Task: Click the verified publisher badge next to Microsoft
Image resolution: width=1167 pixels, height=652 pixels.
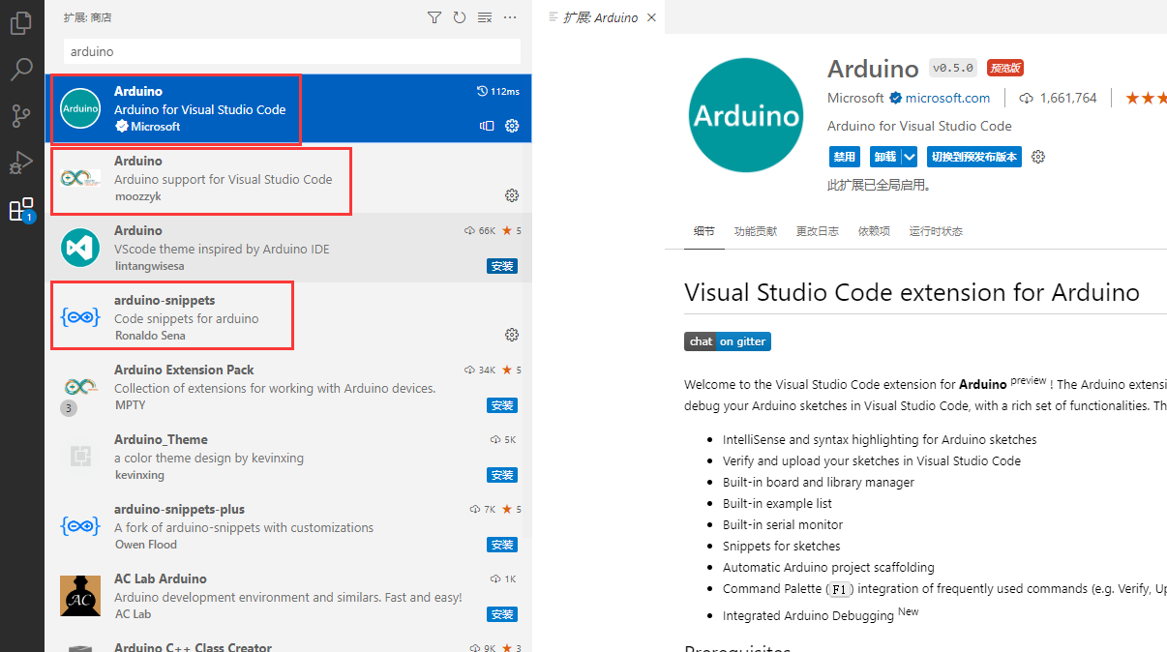Action: pyautogui.click(x=895, y=98)
